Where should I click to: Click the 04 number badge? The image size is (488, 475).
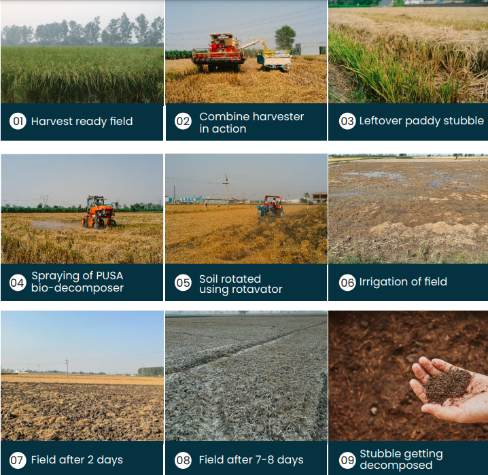tap(18, 283)
